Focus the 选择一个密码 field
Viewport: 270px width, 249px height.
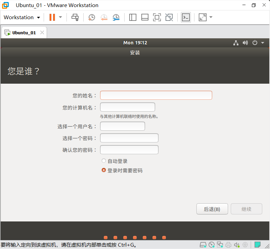tap(129, 138)
